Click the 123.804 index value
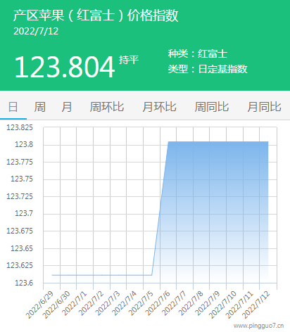290x332 pixels. [65, 67]
